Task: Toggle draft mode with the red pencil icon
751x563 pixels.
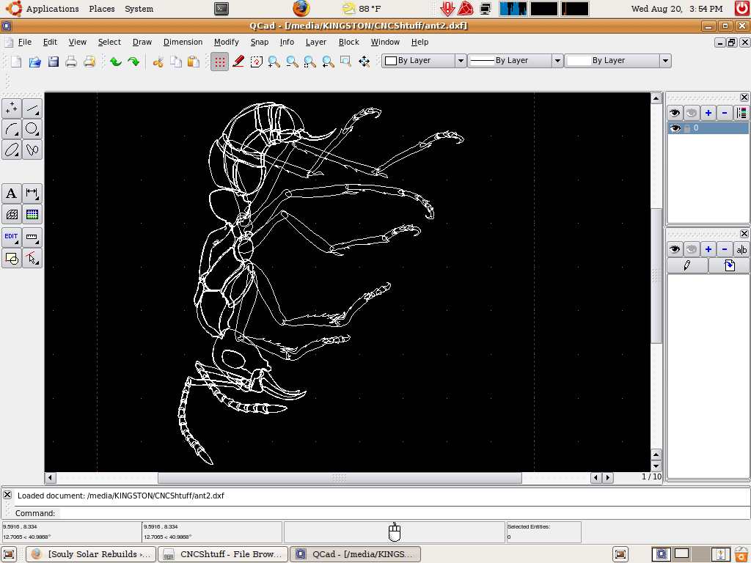Action: pos(238,62)
